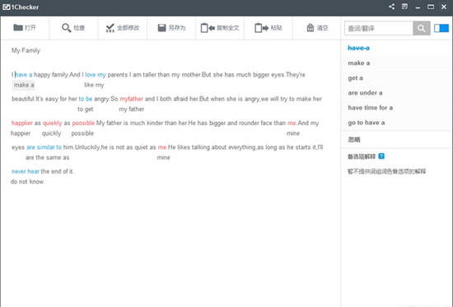Copy full text with the 复制全文 clipboard icon

point(208,28)
